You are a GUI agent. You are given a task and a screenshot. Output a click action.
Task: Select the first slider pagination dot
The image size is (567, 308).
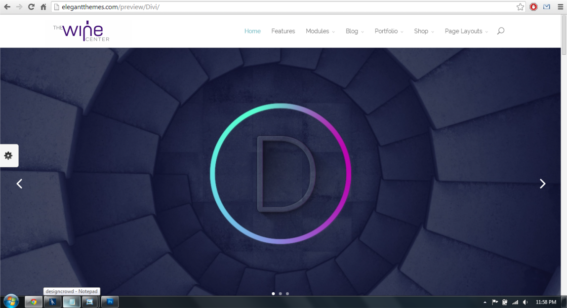coord(273,294)
